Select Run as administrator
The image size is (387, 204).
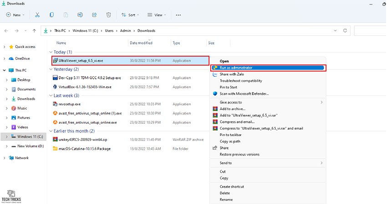(268, 68)
